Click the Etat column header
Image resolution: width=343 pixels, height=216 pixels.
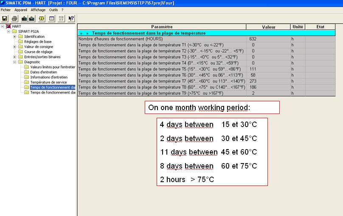click(320, 27)
